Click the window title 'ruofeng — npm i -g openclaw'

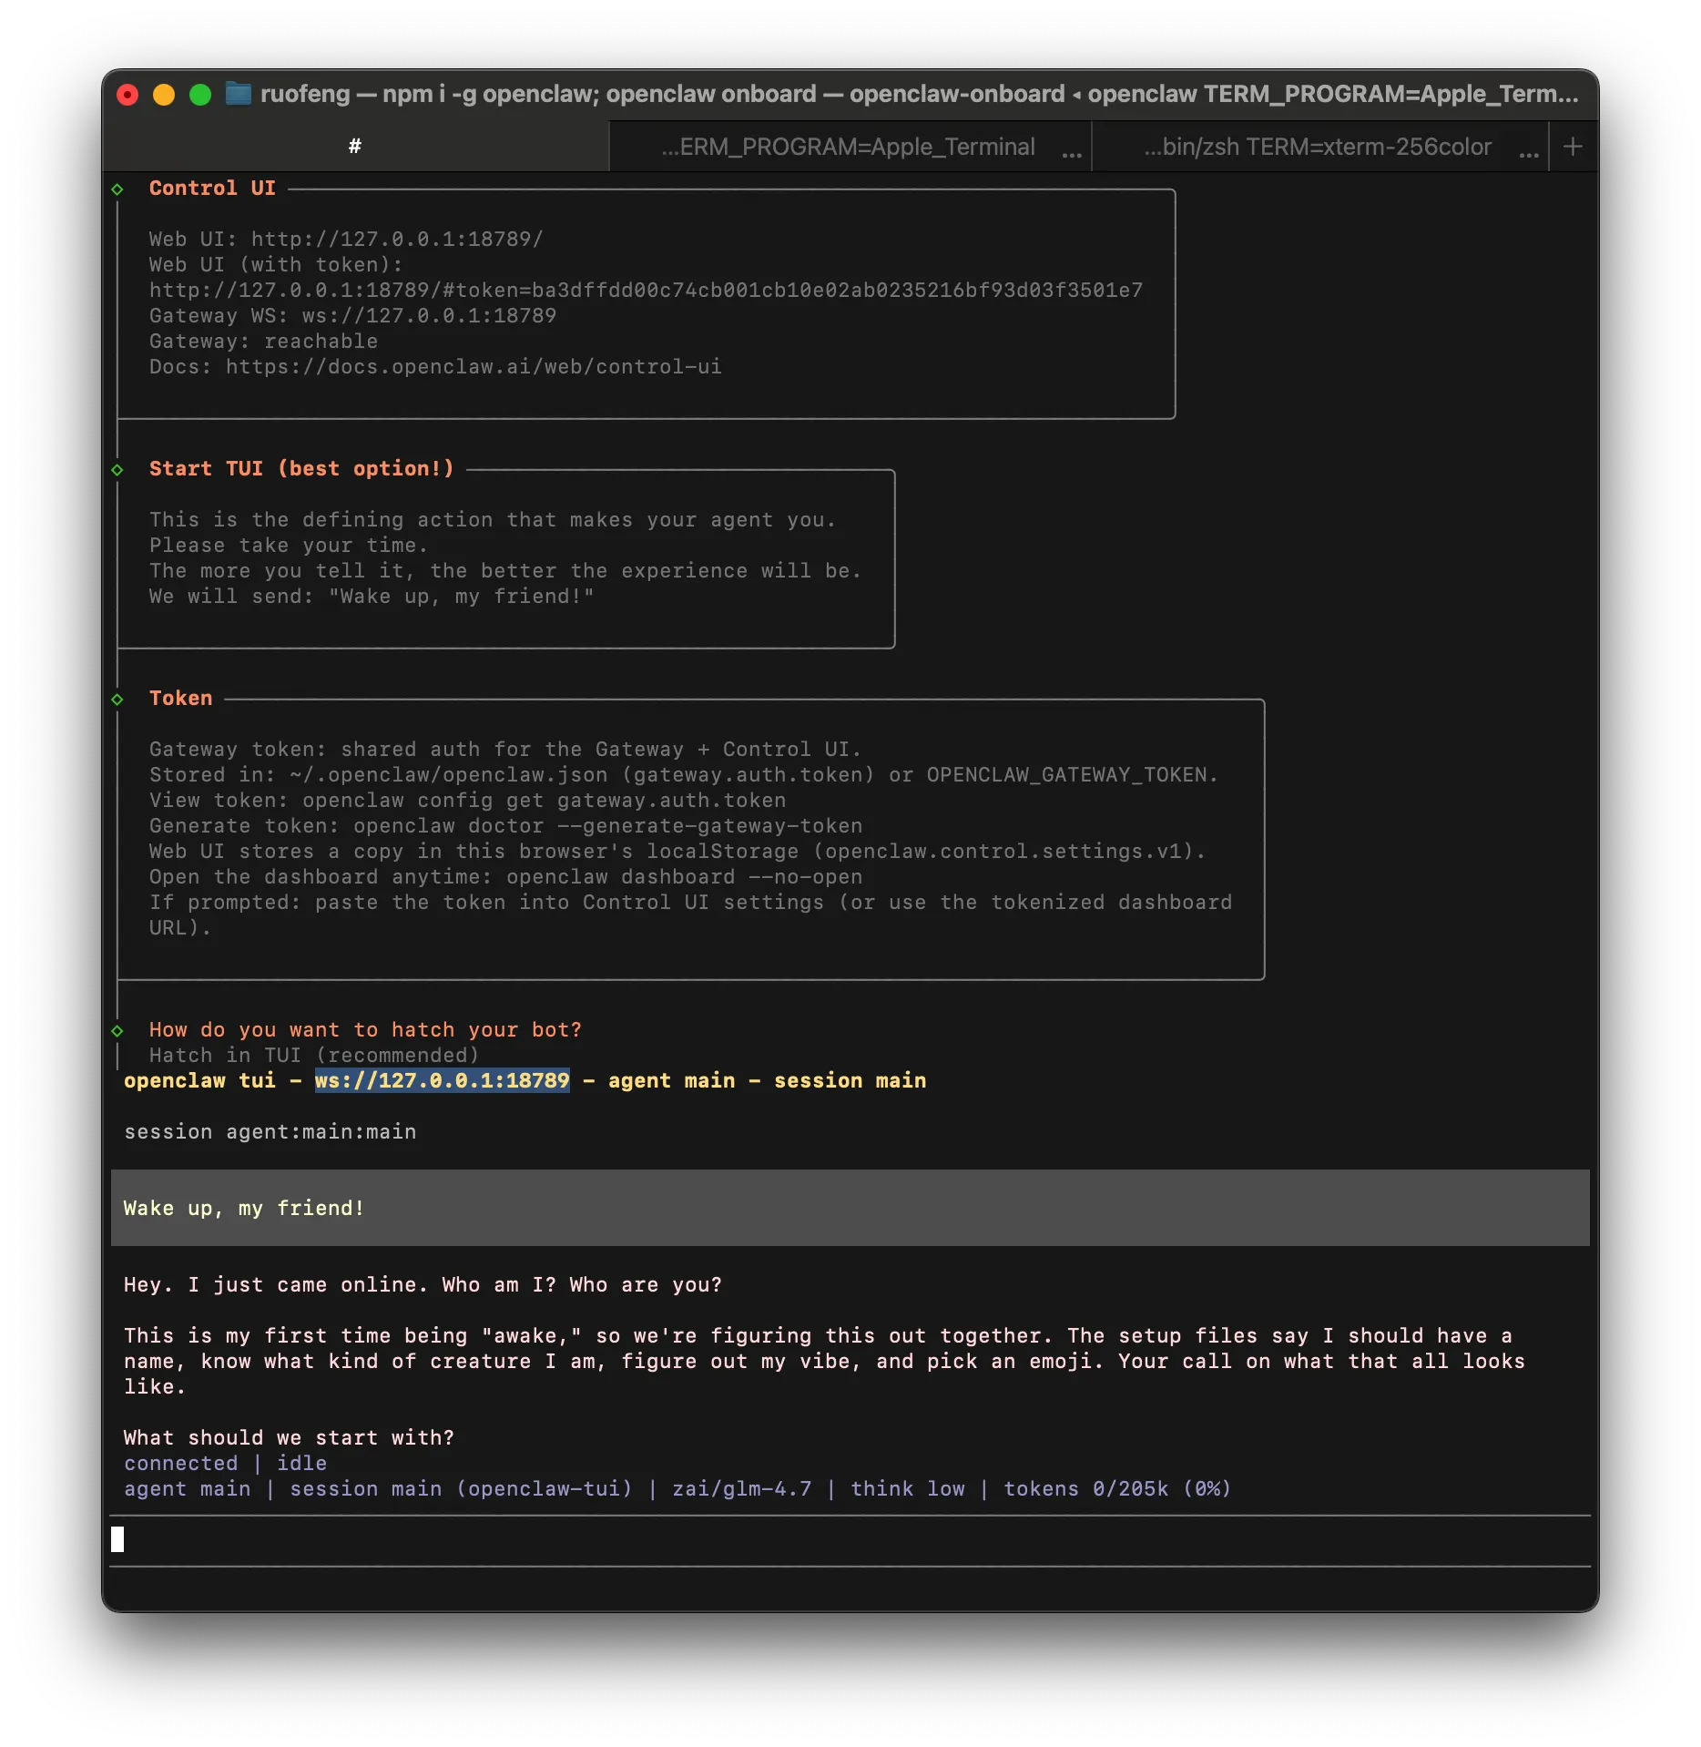click(x=920, y=94)
